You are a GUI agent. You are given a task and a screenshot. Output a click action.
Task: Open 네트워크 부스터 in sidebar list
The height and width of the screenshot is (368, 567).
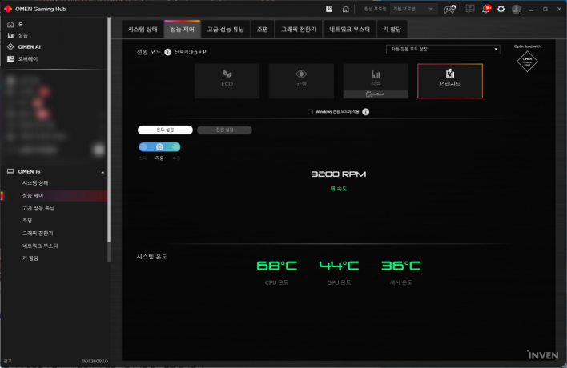pos(40,246)
